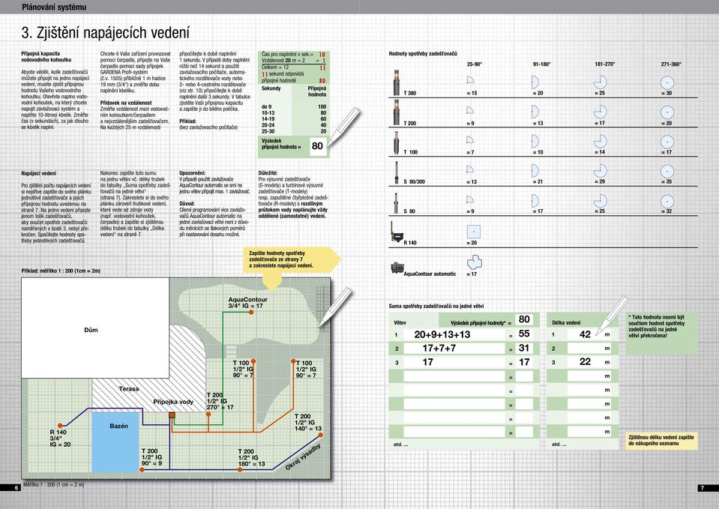
Task: Click the branch 1 total value '55'
Action: point(524,334)
